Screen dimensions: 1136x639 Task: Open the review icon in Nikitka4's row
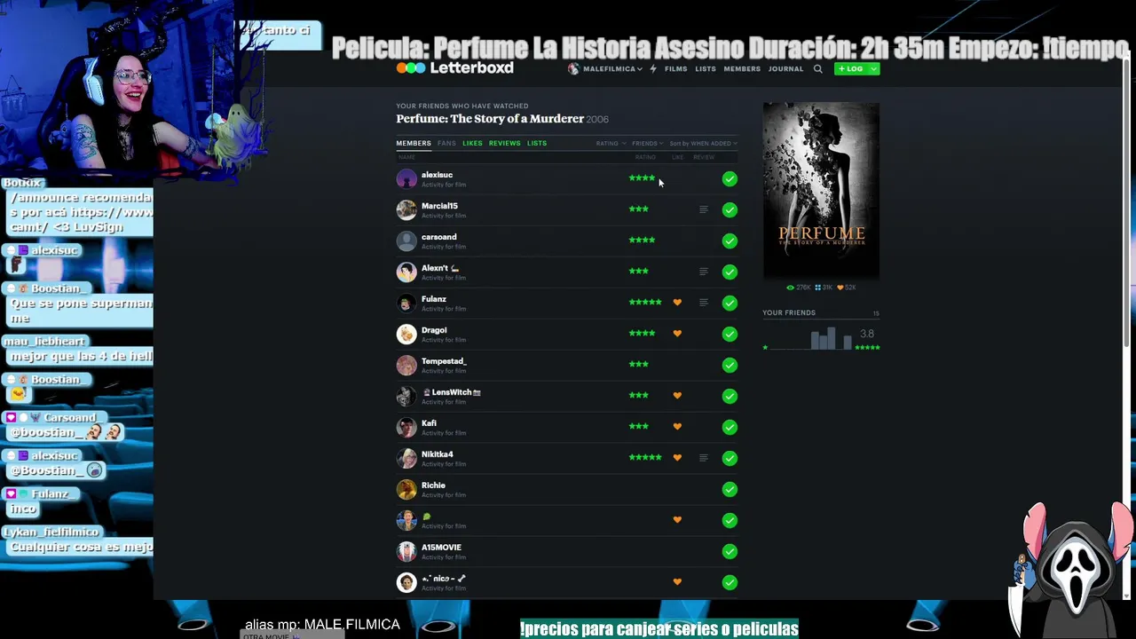click(x=704, y=458)
